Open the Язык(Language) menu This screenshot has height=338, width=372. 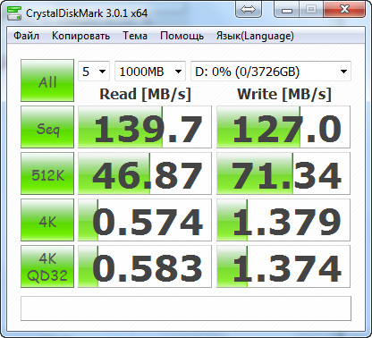tap(255, 36)
